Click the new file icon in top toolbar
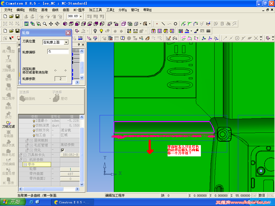 [5, 16]
